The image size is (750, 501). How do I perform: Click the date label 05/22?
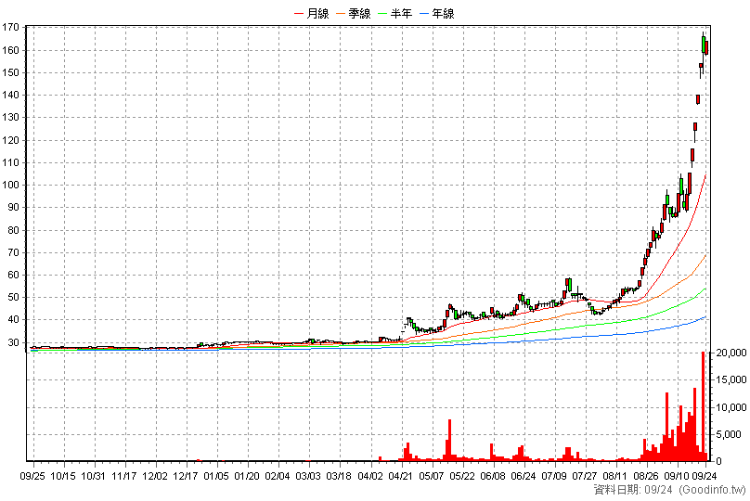(462, 476)
